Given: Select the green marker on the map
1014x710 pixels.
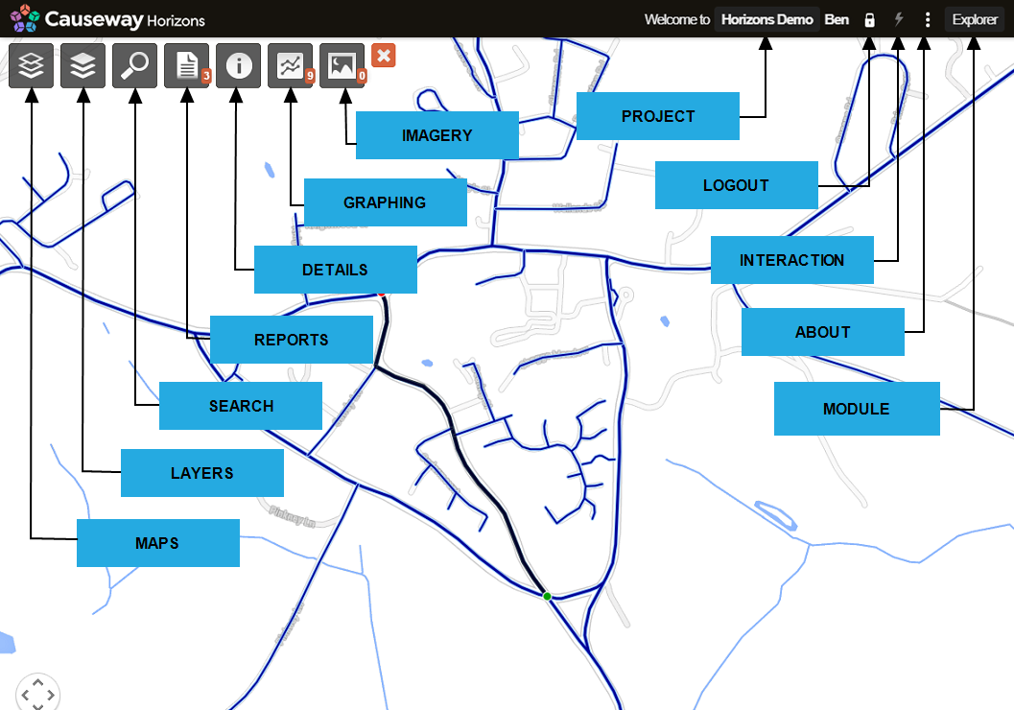Looking at the screenshot, I should [547, 597].
